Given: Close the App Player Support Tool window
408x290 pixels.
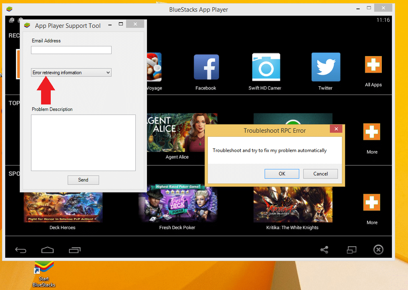Looking at the screenshot, I should coord(135,24).
